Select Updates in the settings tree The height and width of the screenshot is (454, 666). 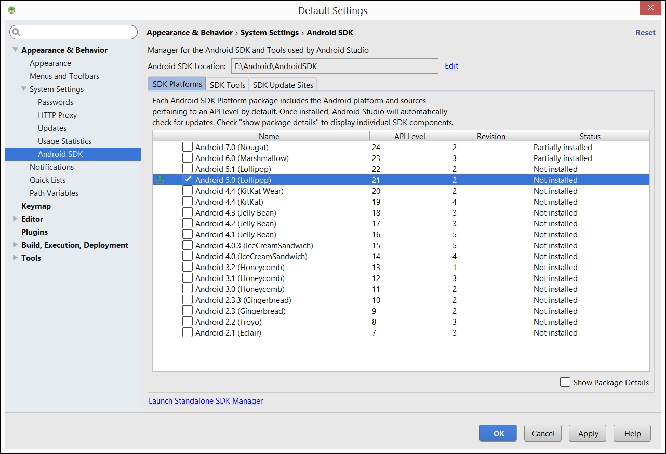point(52,128)
